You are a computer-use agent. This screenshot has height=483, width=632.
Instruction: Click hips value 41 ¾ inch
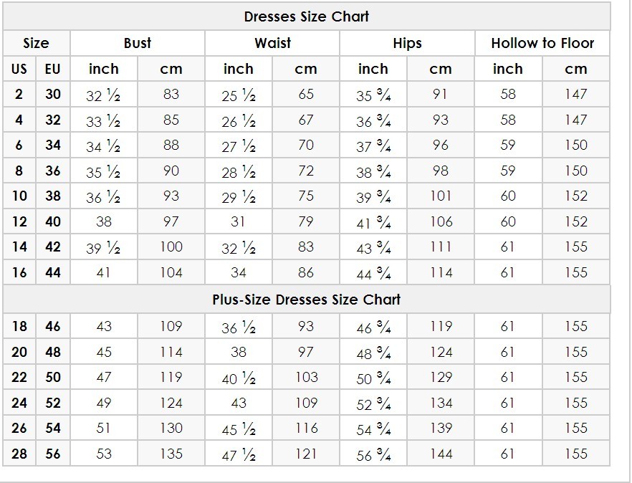click(373, 222)
